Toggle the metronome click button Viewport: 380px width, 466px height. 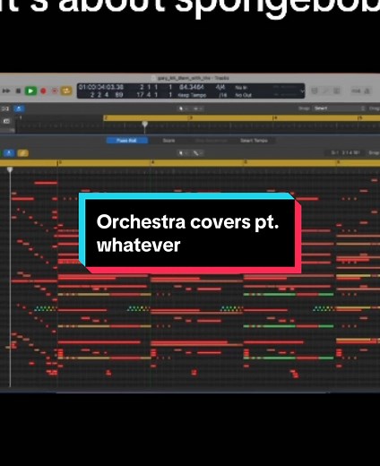367,91
